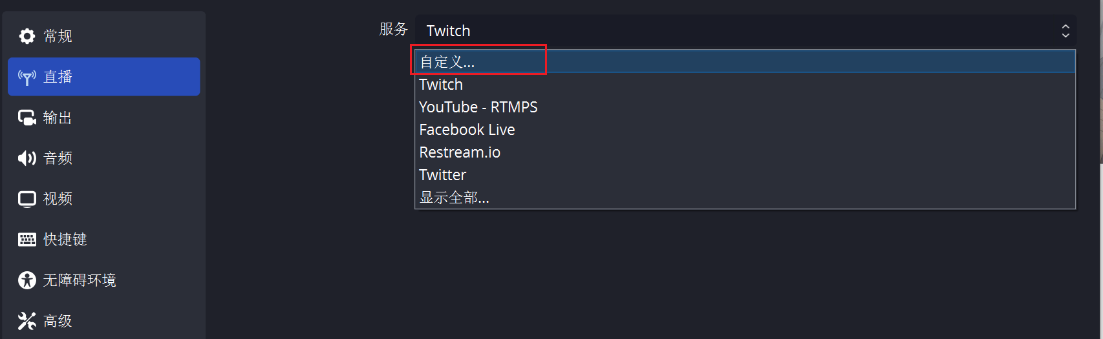Click the up-down arrows of the 服务 combo box

pos(1066,31)
